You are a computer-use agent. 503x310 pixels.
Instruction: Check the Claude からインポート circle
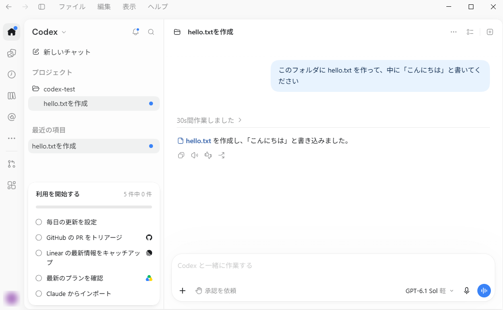(x=39, y=294)
